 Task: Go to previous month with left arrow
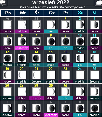(x=3, y=3)
